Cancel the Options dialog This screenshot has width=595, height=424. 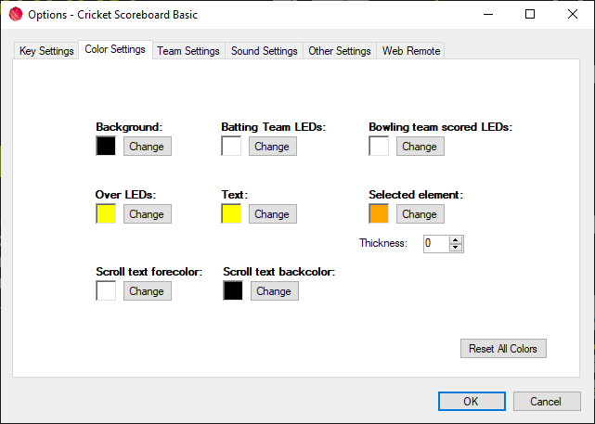(547, 402)
